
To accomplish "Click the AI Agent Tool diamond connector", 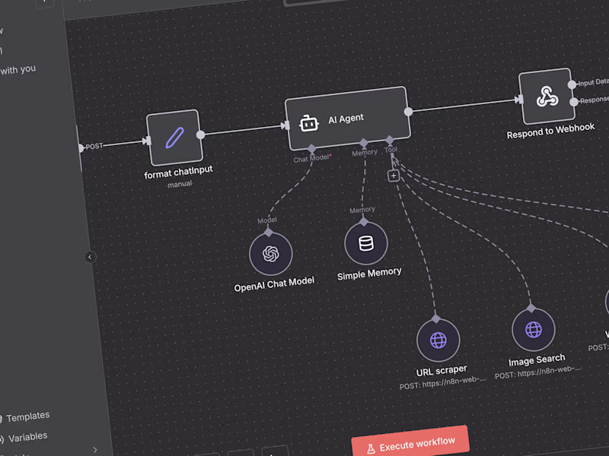I will [x=390, y=140].
